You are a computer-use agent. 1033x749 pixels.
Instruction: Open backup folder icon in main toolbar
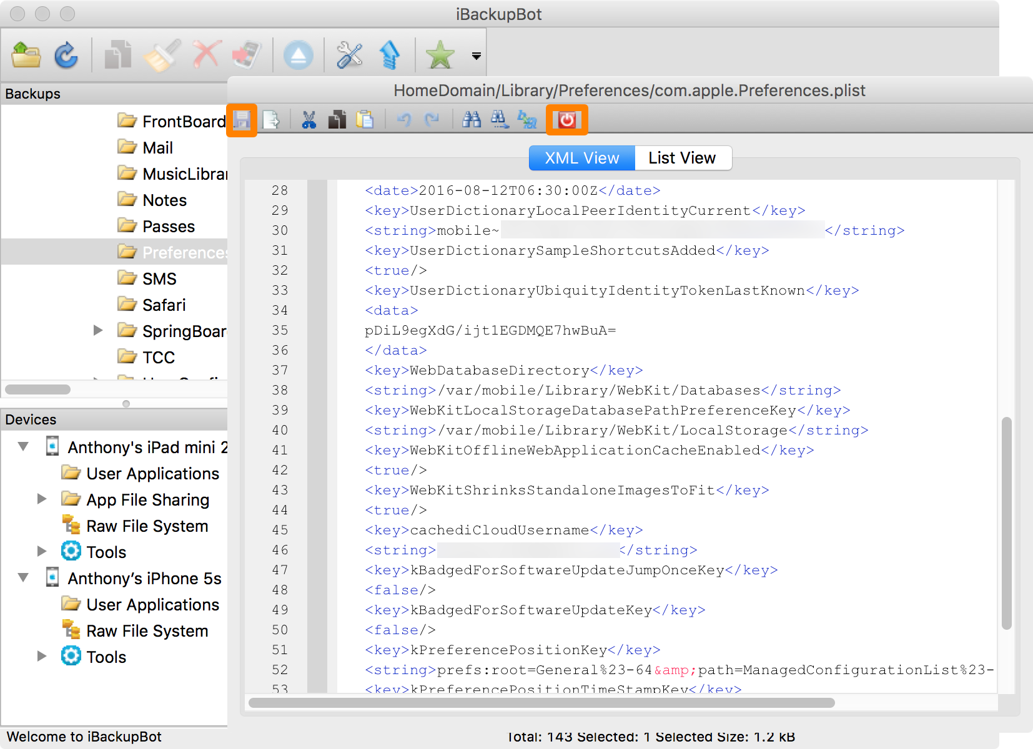pos(26,55)
